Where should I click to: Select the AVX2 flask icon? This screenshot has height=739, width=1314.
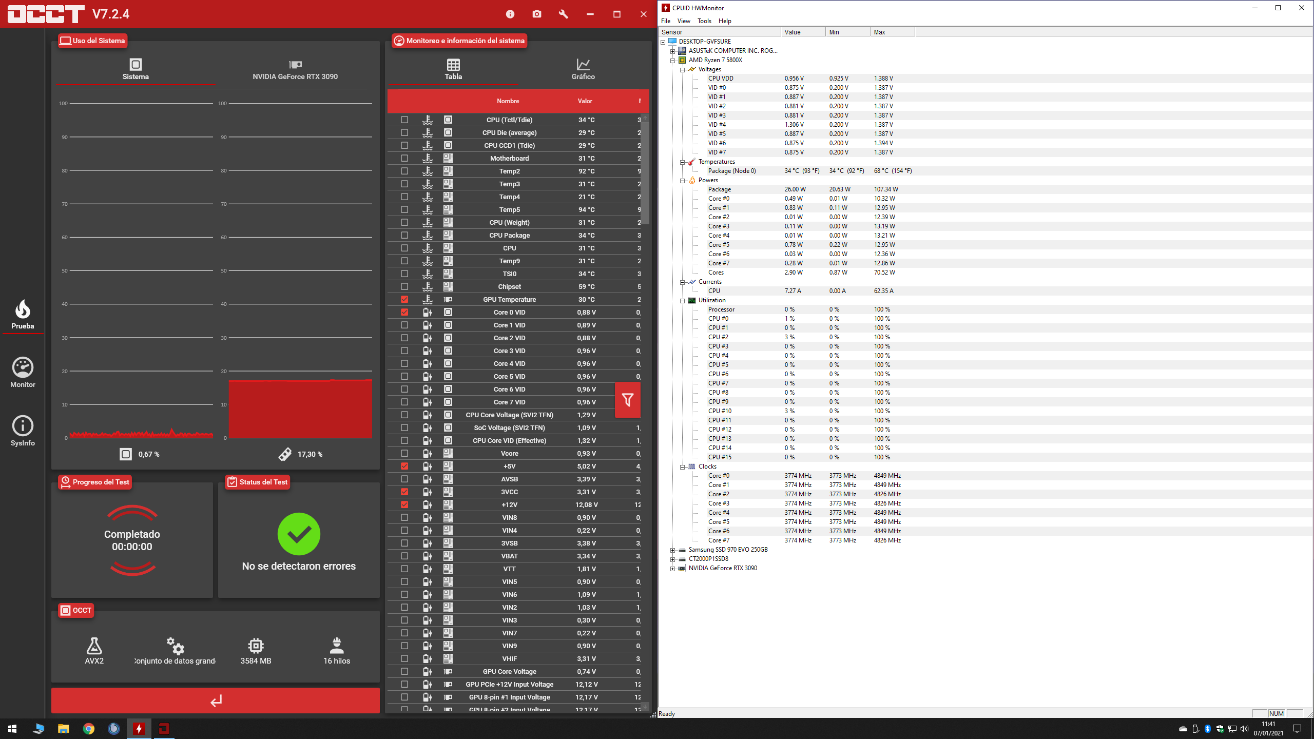pyautogui.click(x=94, y=646)
